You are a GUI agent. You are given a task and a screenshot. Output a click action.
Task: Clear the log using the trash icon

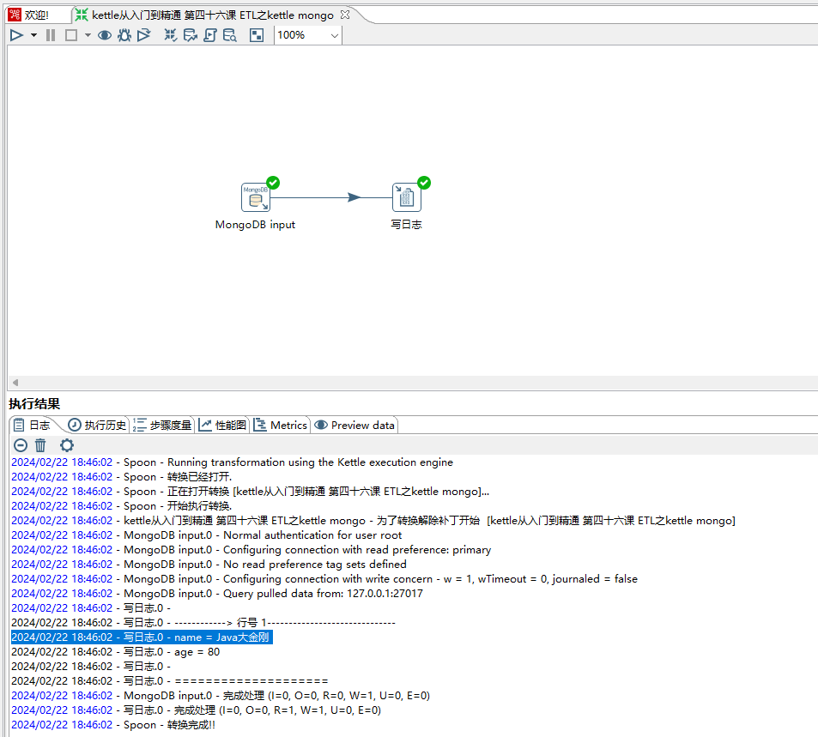tap(39, 444)
